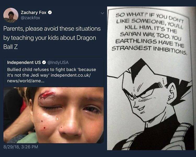The width and height of the screenshot is (196, 157).
Task: Expand the tweet options chevron
Action: click(102, 13)
